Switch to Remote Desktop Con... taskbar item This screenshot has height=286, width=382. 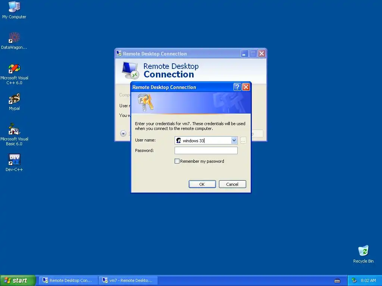pos(69,280)
